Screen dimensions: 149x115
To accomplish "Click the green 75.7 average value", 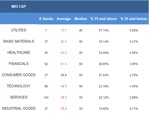I will click(x=64, y=30).
